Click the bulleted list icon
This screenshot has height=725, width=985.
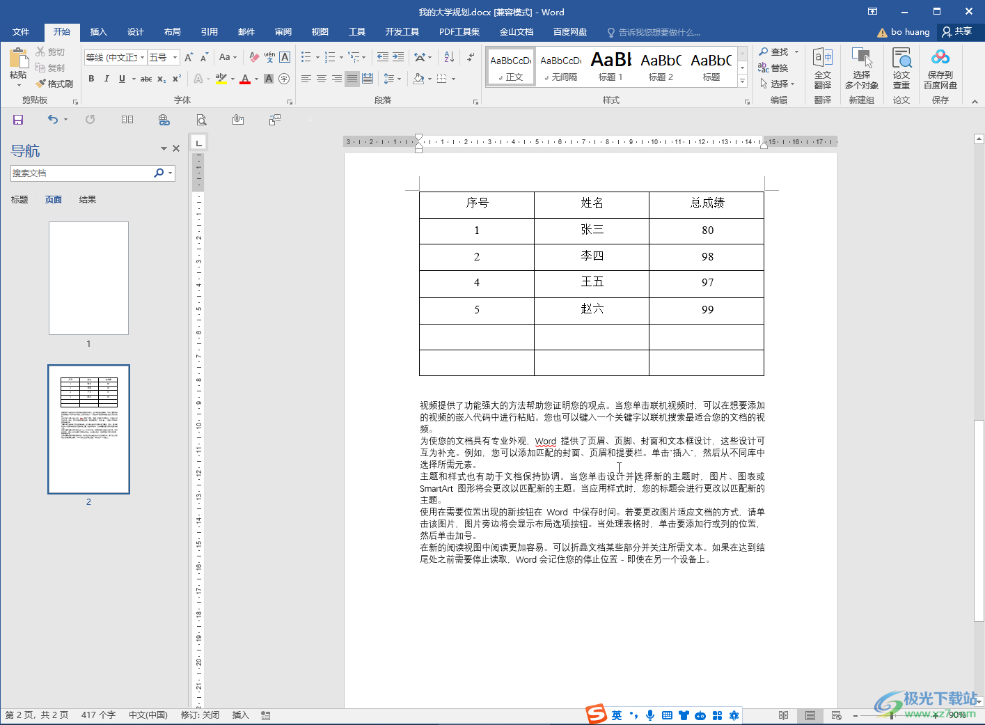[x=306, y=57]
